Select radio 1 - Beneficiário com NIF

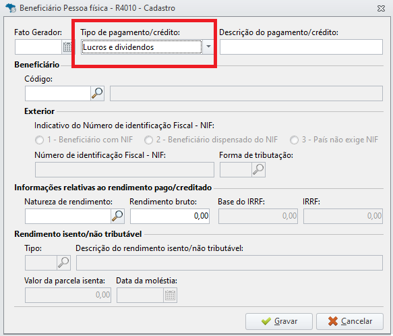click(39, 140)
